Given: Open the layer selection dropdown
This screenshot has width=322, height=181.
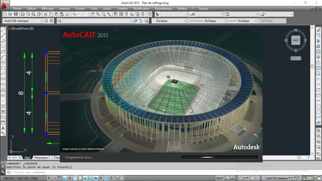Looking at the screenshot, I should click(x=98, y=21).
